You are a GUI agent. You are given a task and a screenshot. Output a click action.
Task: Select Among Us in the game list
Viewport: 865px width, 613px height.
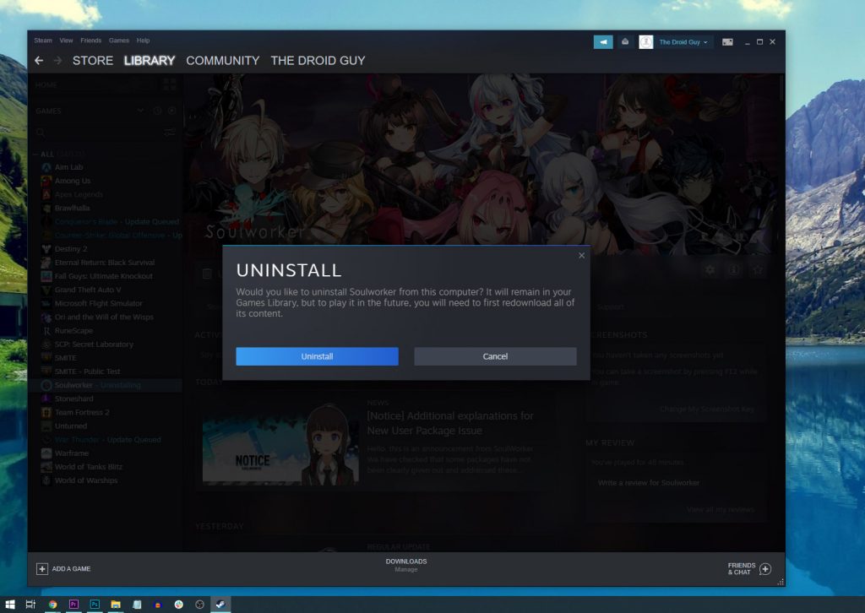(73, 181)
